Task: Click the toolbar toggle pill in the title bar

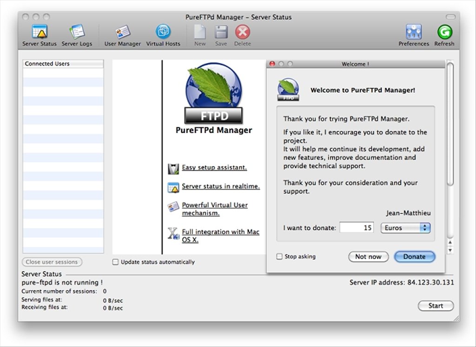Action: (450, 17)
